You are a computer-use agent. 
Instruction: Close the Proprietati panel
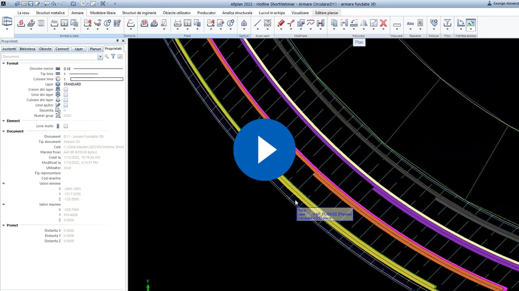123,41
